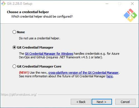The width and height of the screenshot is (139, 108).
Task: Close the Git Setup window
Action: click(132, 4)
